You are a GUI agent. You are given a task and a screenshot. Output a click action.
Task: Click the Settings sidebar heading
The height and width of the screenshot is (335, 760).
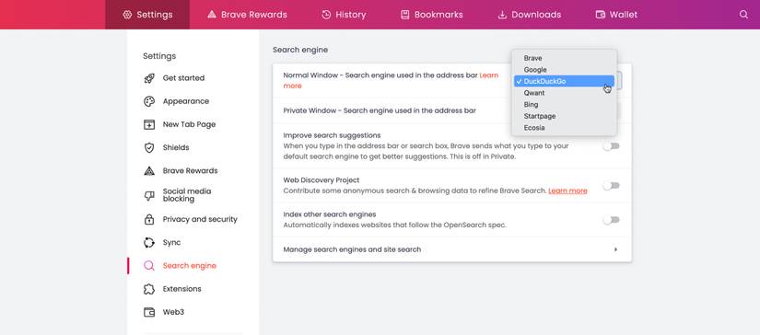[159, 56]
